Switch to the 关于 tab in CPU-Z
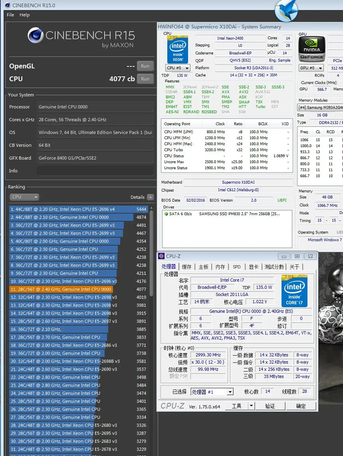 [x=294, y=267]
